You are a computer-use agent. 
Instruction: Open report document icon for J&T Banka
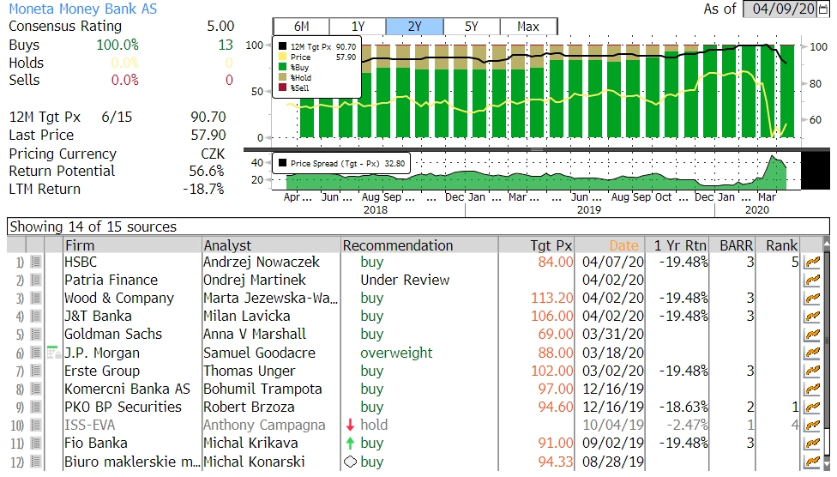point(36,317)
